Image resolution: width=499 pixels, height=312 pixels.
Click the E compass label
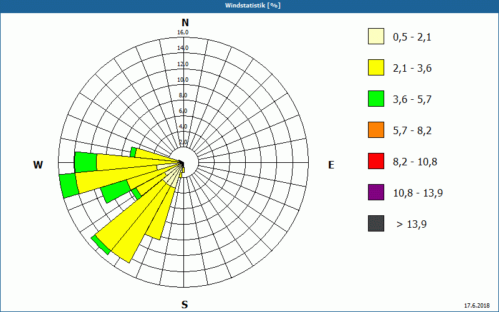(331, 165)
